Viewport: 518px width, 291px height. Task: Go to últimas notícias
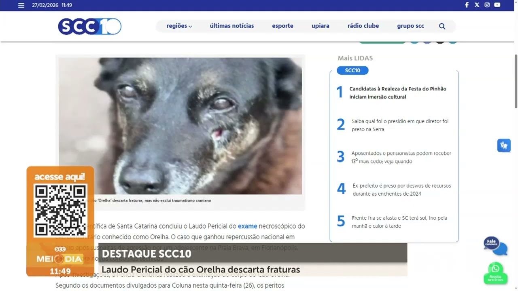(232, 26)
